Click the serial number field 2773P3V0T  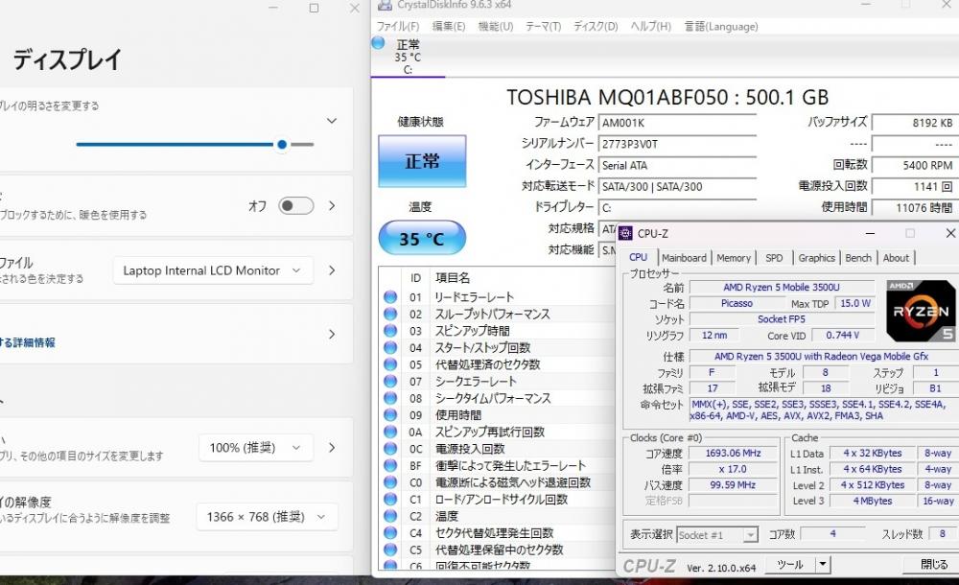[677, 144]
